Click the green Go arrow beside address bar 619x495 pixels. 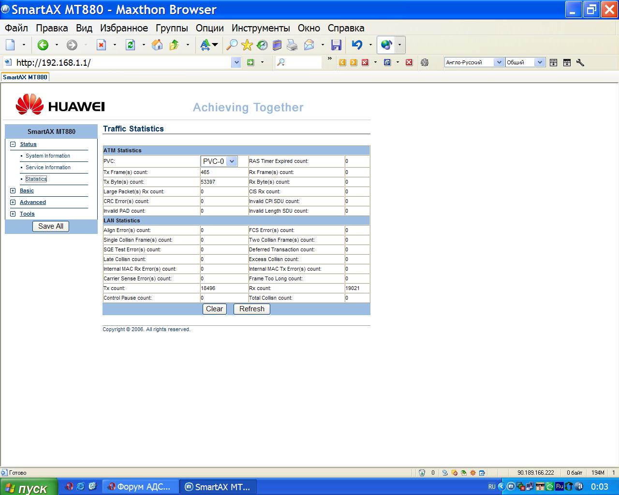point(251,62)
